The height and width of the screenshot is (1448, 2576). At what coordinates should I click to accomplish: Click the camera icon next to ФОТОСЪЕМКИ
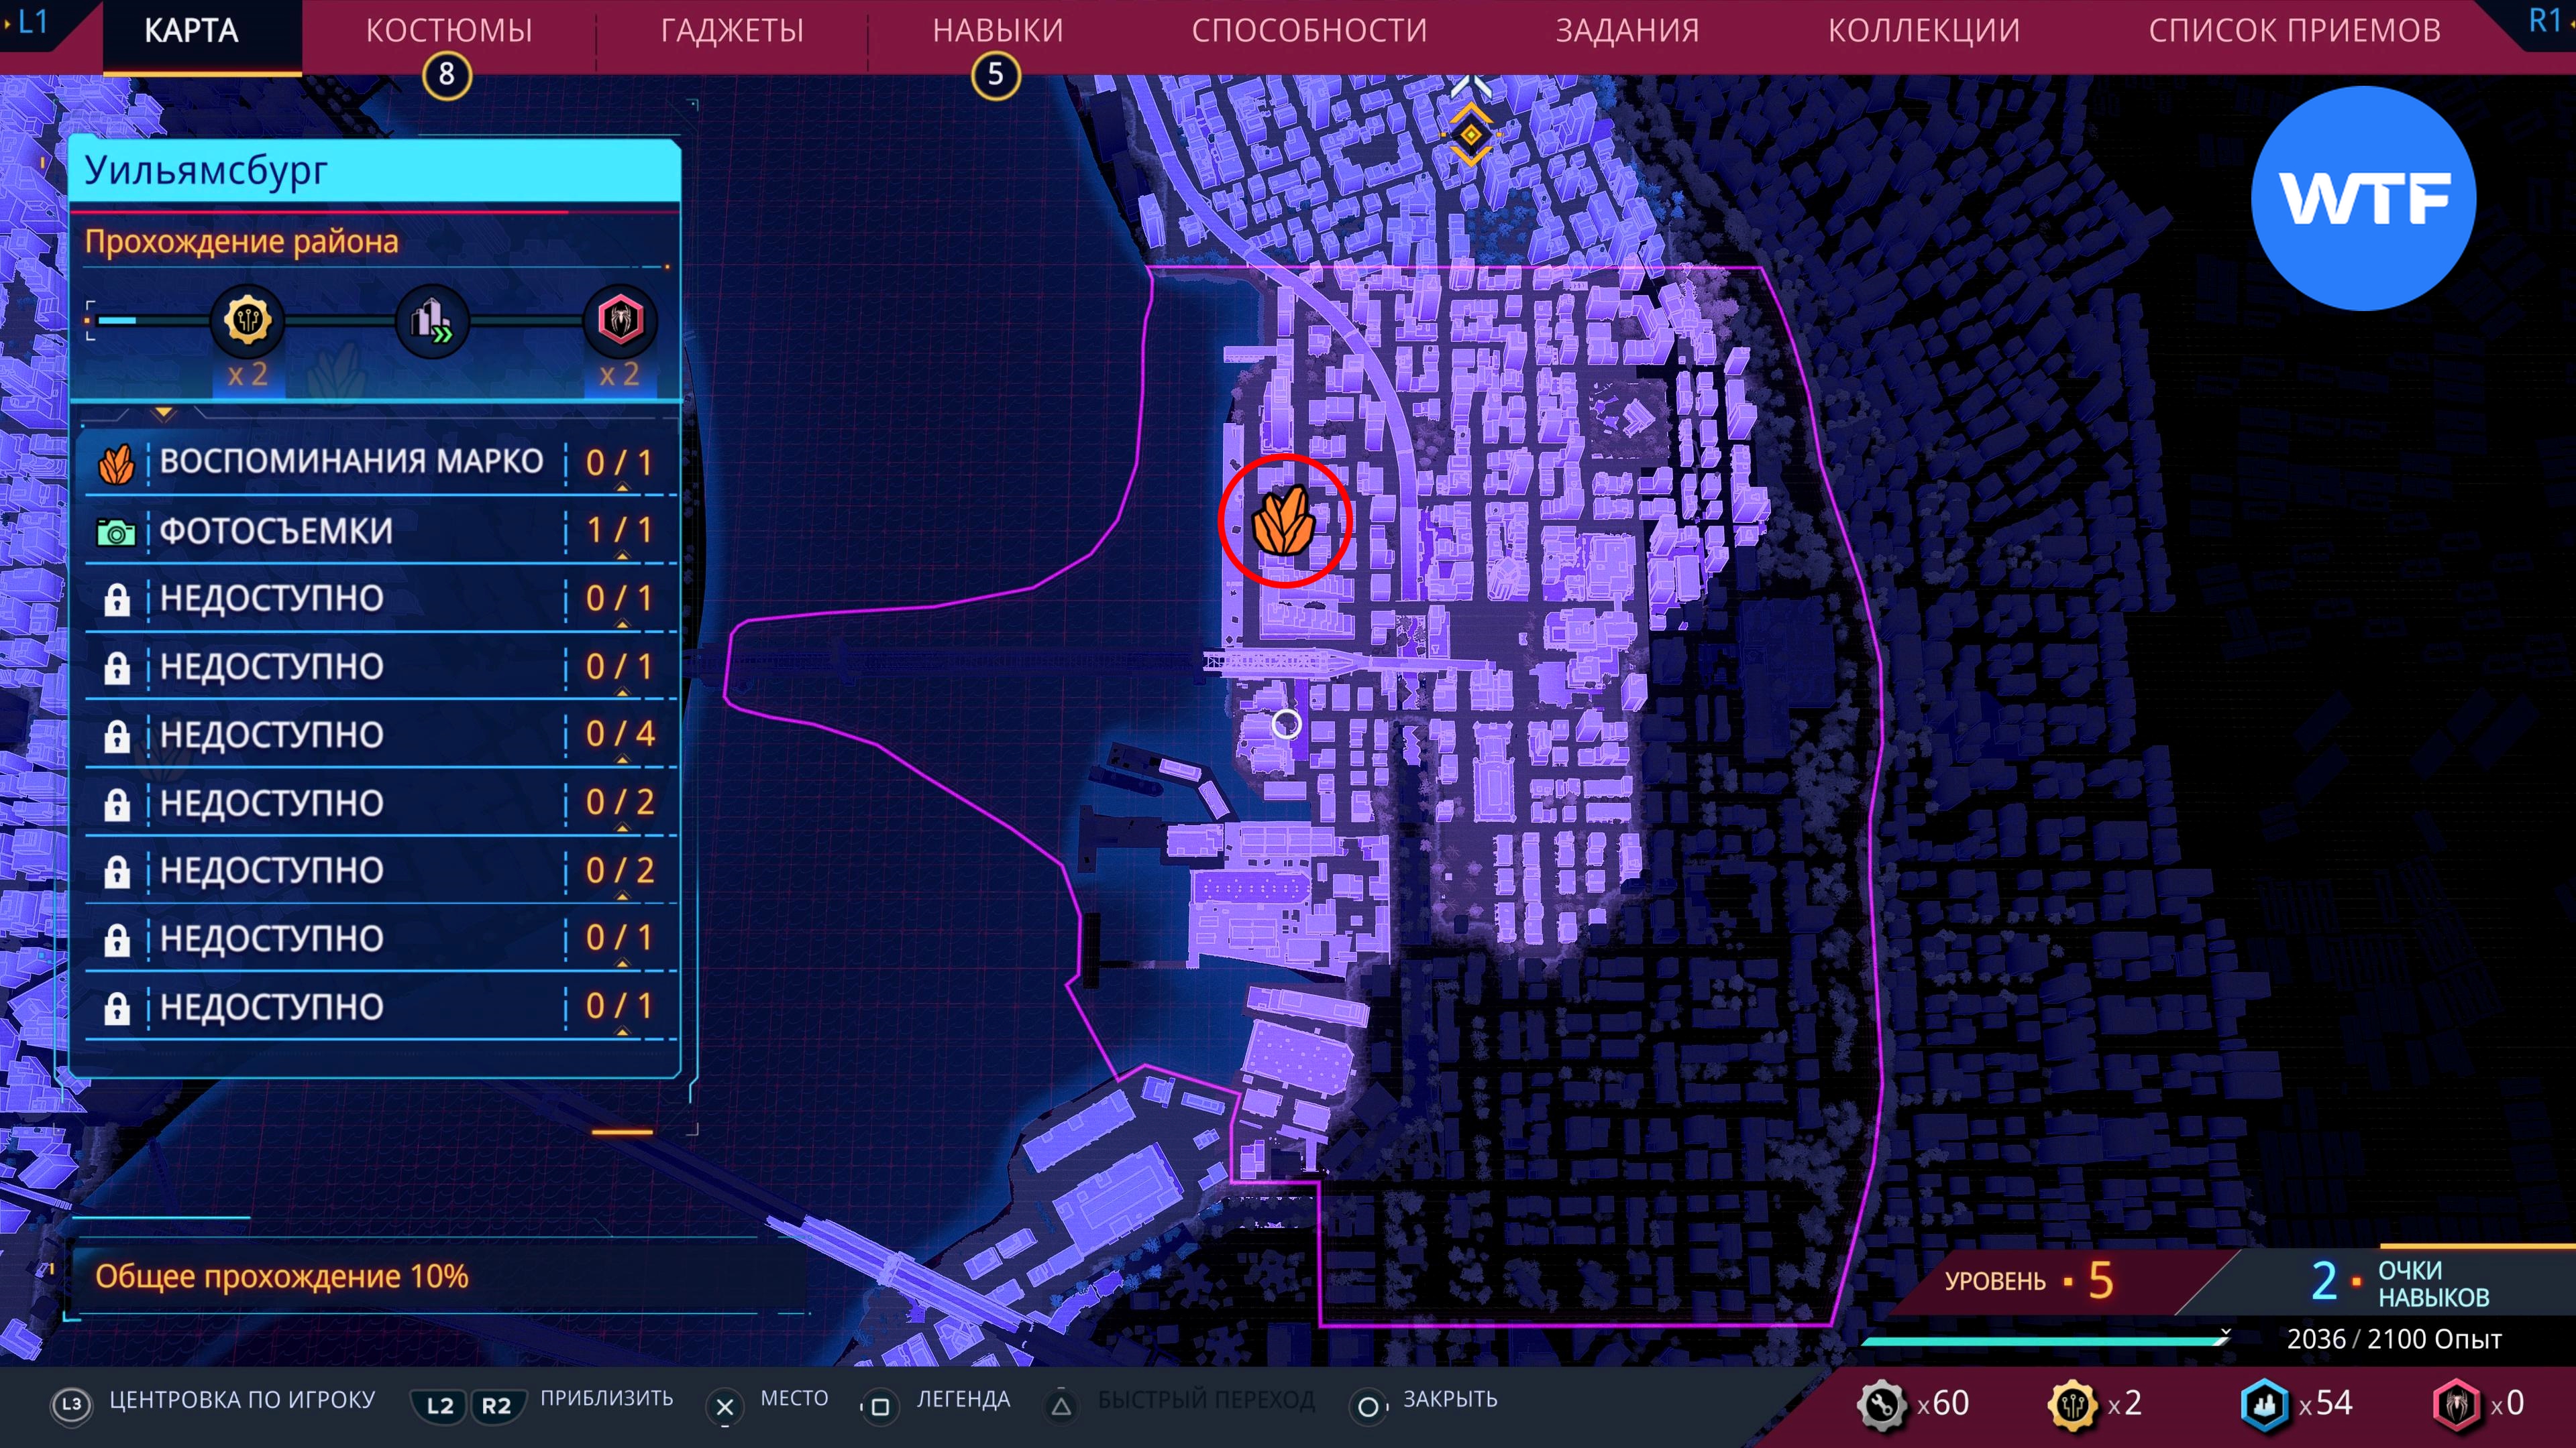(x=116, y=532)
